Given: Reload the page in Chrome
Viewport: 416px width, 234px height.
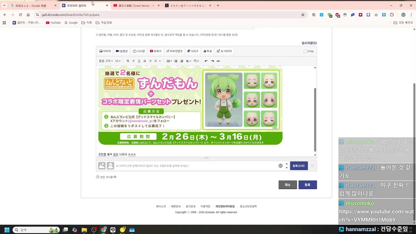Looking at the screenshot, I should pos(20,15).
